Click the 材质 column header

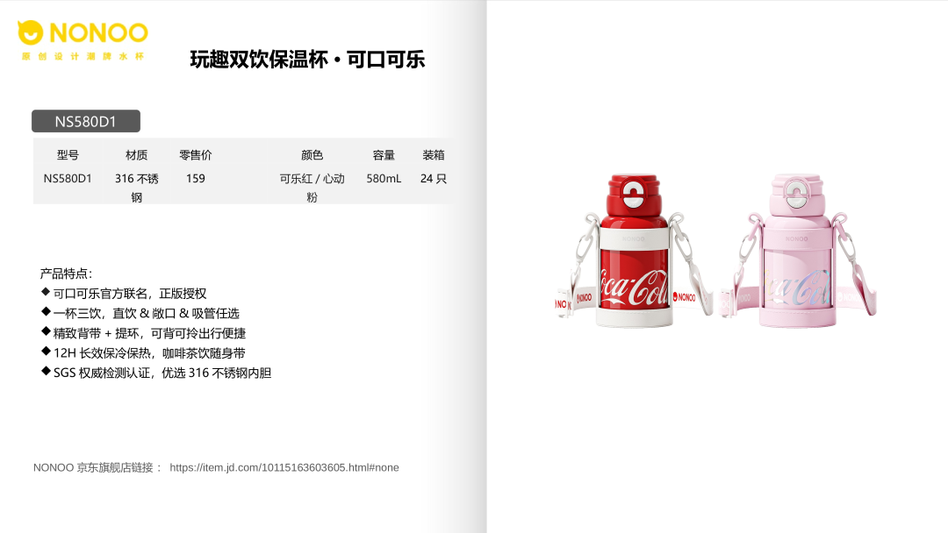point(137,155)
